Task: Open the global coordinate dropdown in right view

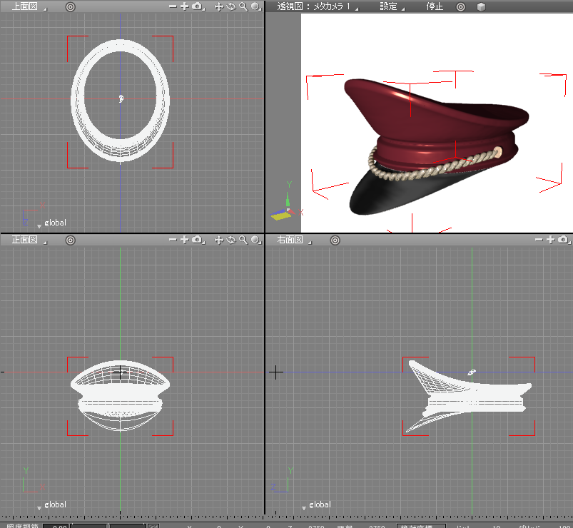Action: 316,504
